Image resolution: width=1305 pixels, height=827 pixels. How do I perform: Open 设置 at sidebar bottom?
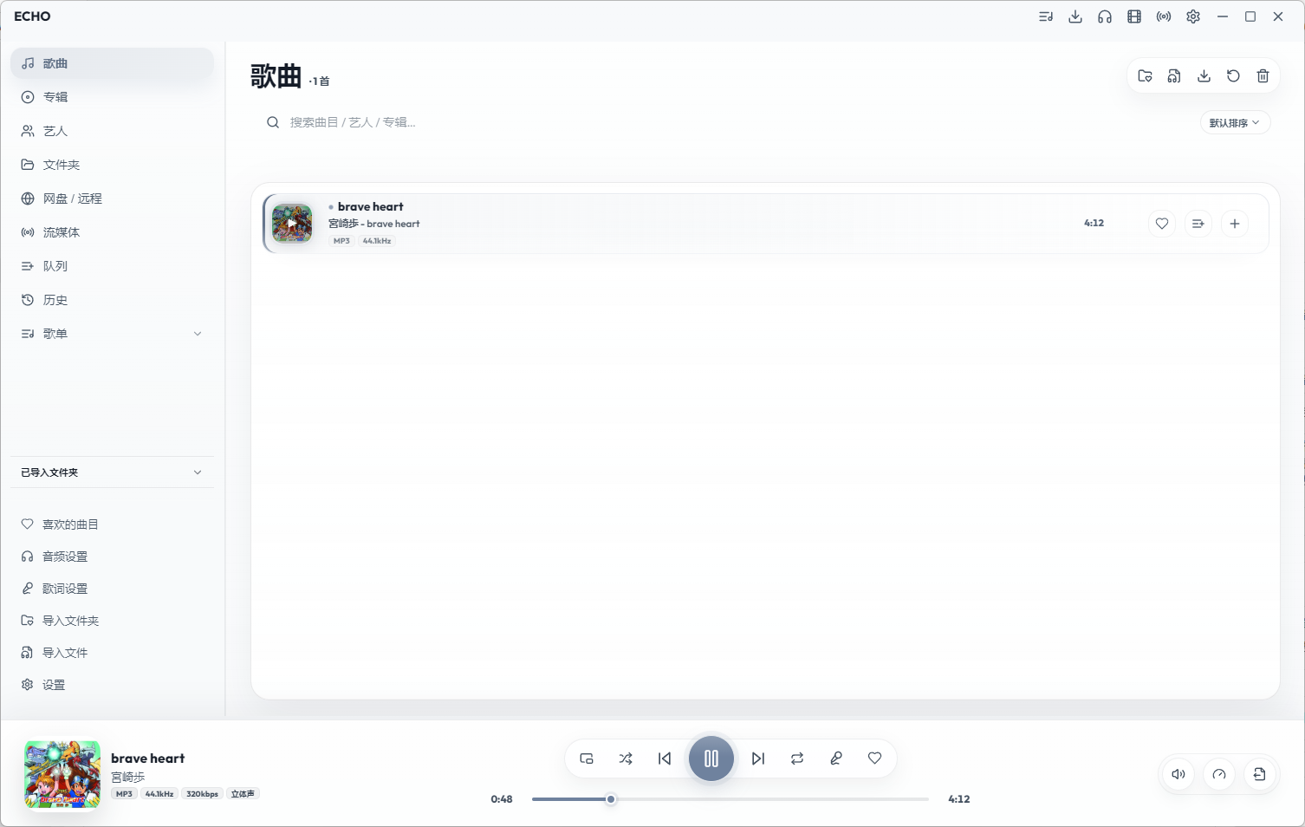pos(113,685)
